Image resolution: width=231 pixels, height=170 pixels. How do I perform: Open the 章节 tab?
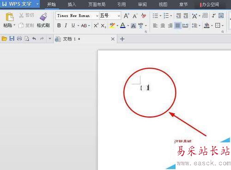183,4
